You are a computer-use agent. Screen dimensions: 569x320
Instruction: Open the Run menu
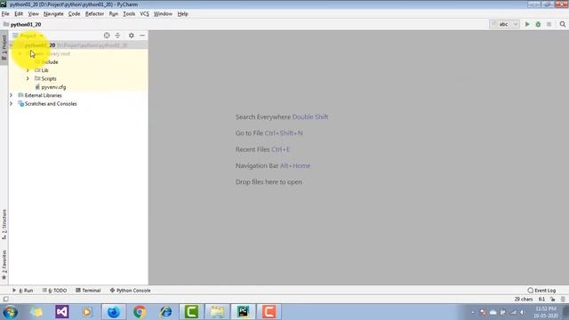pyautogui.click(x=114, y=14)
